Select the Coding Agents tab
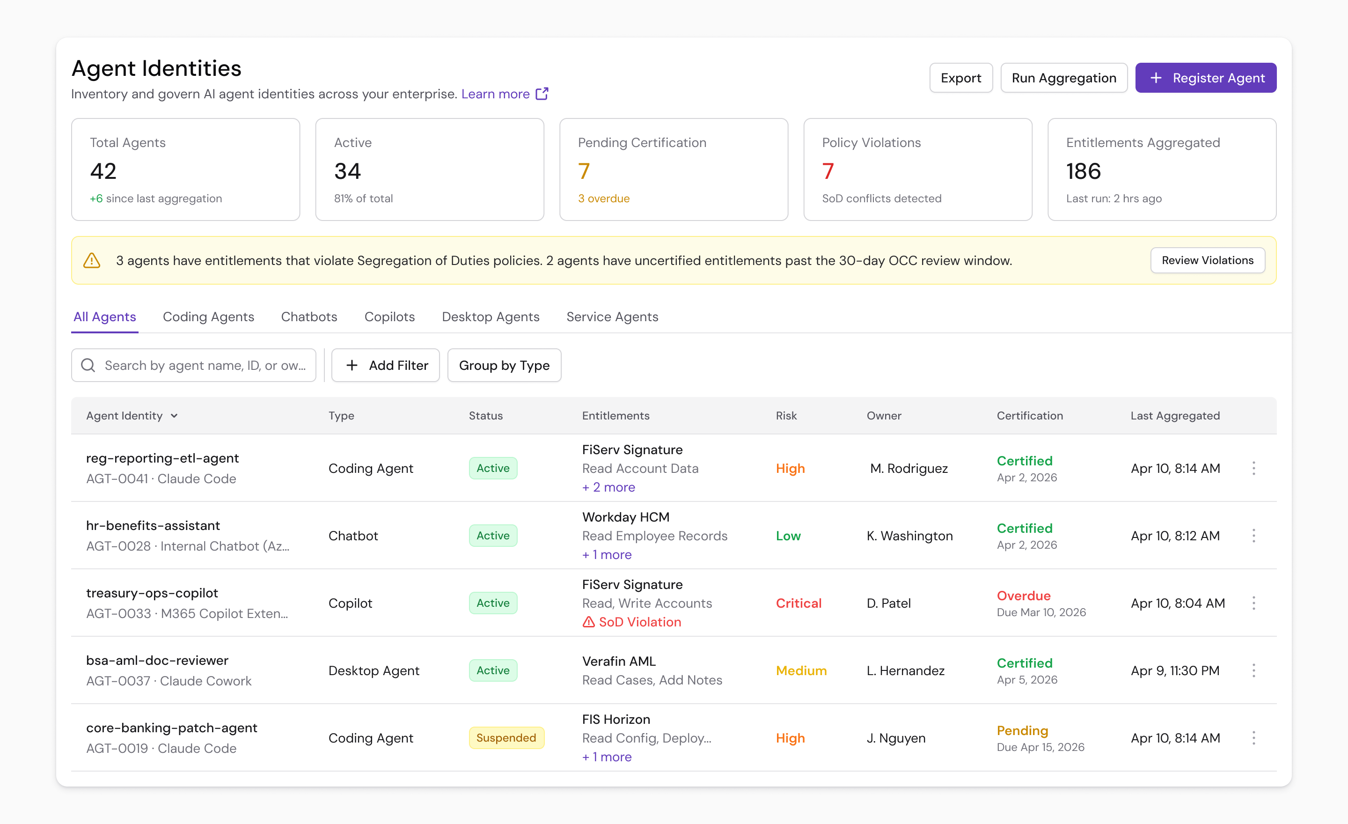This screenshot has height=824, width=1348. [208, 316]
